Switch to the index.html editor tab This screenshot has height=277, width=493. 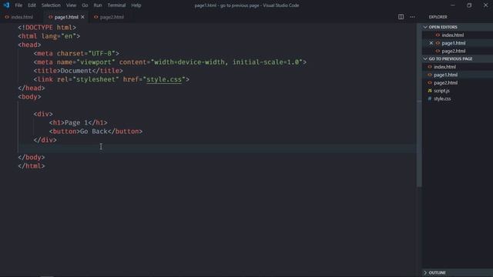click(x=19, y=17)
